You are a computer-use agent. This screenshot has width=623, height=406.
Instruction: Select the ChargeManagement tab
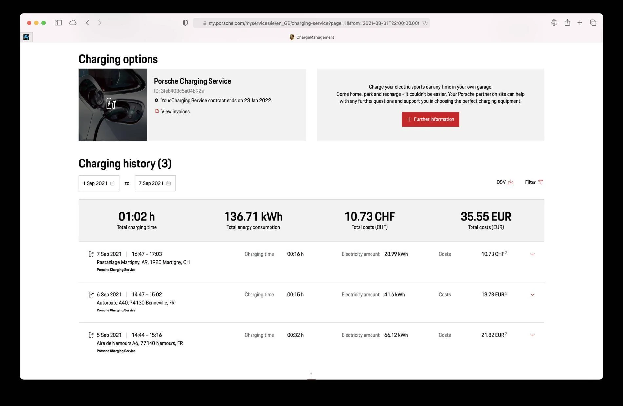pyautogui.click(x=311, y=37)
